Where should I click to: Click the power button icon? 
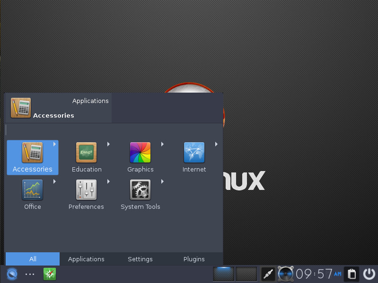pyautogui.click(x=369, y=274)
